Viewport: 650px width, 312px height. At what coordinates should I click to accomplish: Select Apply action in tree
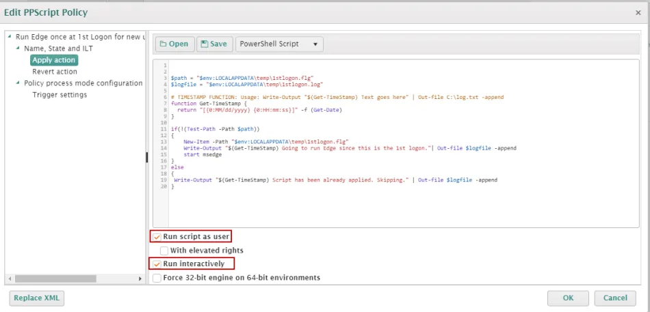[x=54, y=60]
